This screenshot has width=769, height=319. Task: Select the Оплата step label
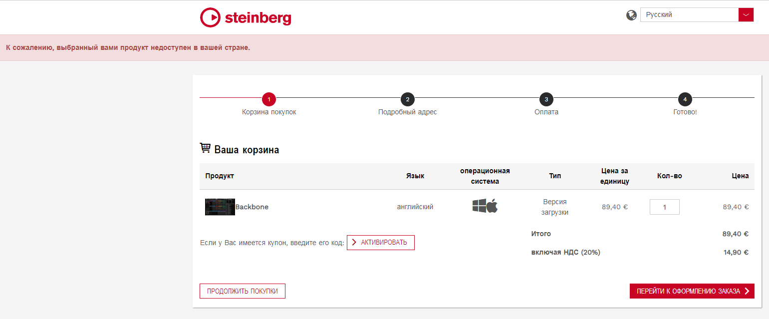[x=546, y=112]
